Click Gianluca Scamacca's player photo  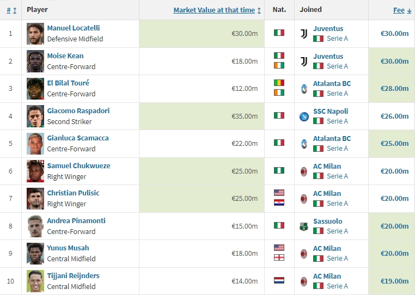(35, 144)
